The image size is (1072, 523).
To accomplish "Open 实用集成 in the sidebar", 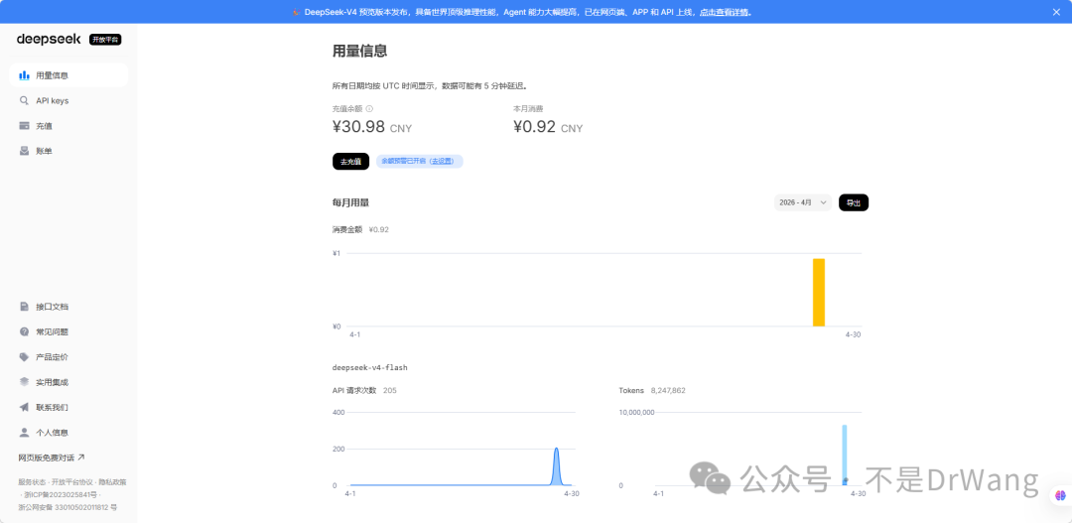I will point(68,382).
